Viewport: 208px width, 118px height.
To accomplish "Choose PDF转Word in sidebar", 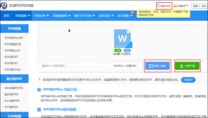I will pos(12,38).
